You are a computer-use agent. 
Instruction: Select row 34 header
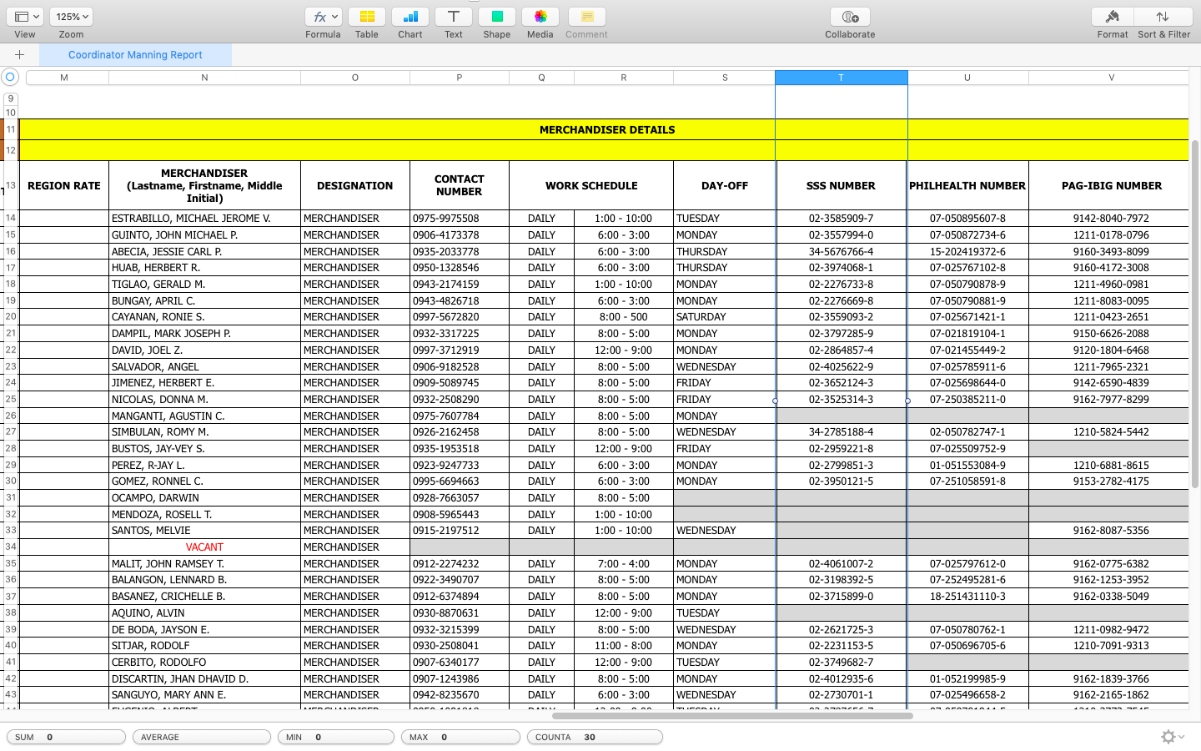[11, 547]
